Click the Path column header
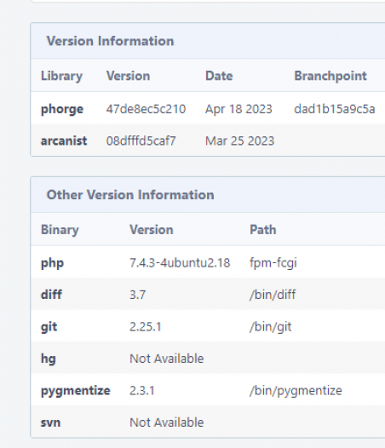Image resolution: width=385 pixels, height=448 pixels. click(263, 230)
